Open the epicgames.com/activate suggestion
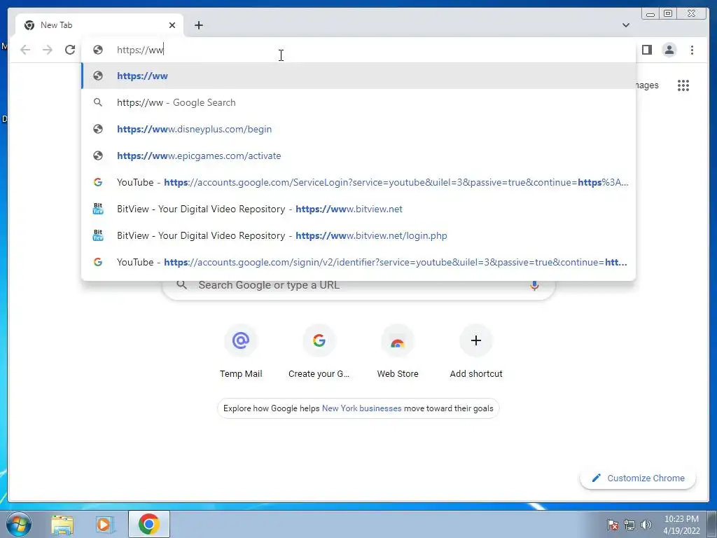The width and height of the screenshot is (717, 538). [x=358, y=156]
